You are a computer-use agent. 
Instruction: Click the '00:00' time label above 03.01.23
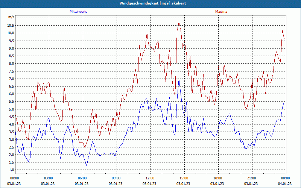14,178
